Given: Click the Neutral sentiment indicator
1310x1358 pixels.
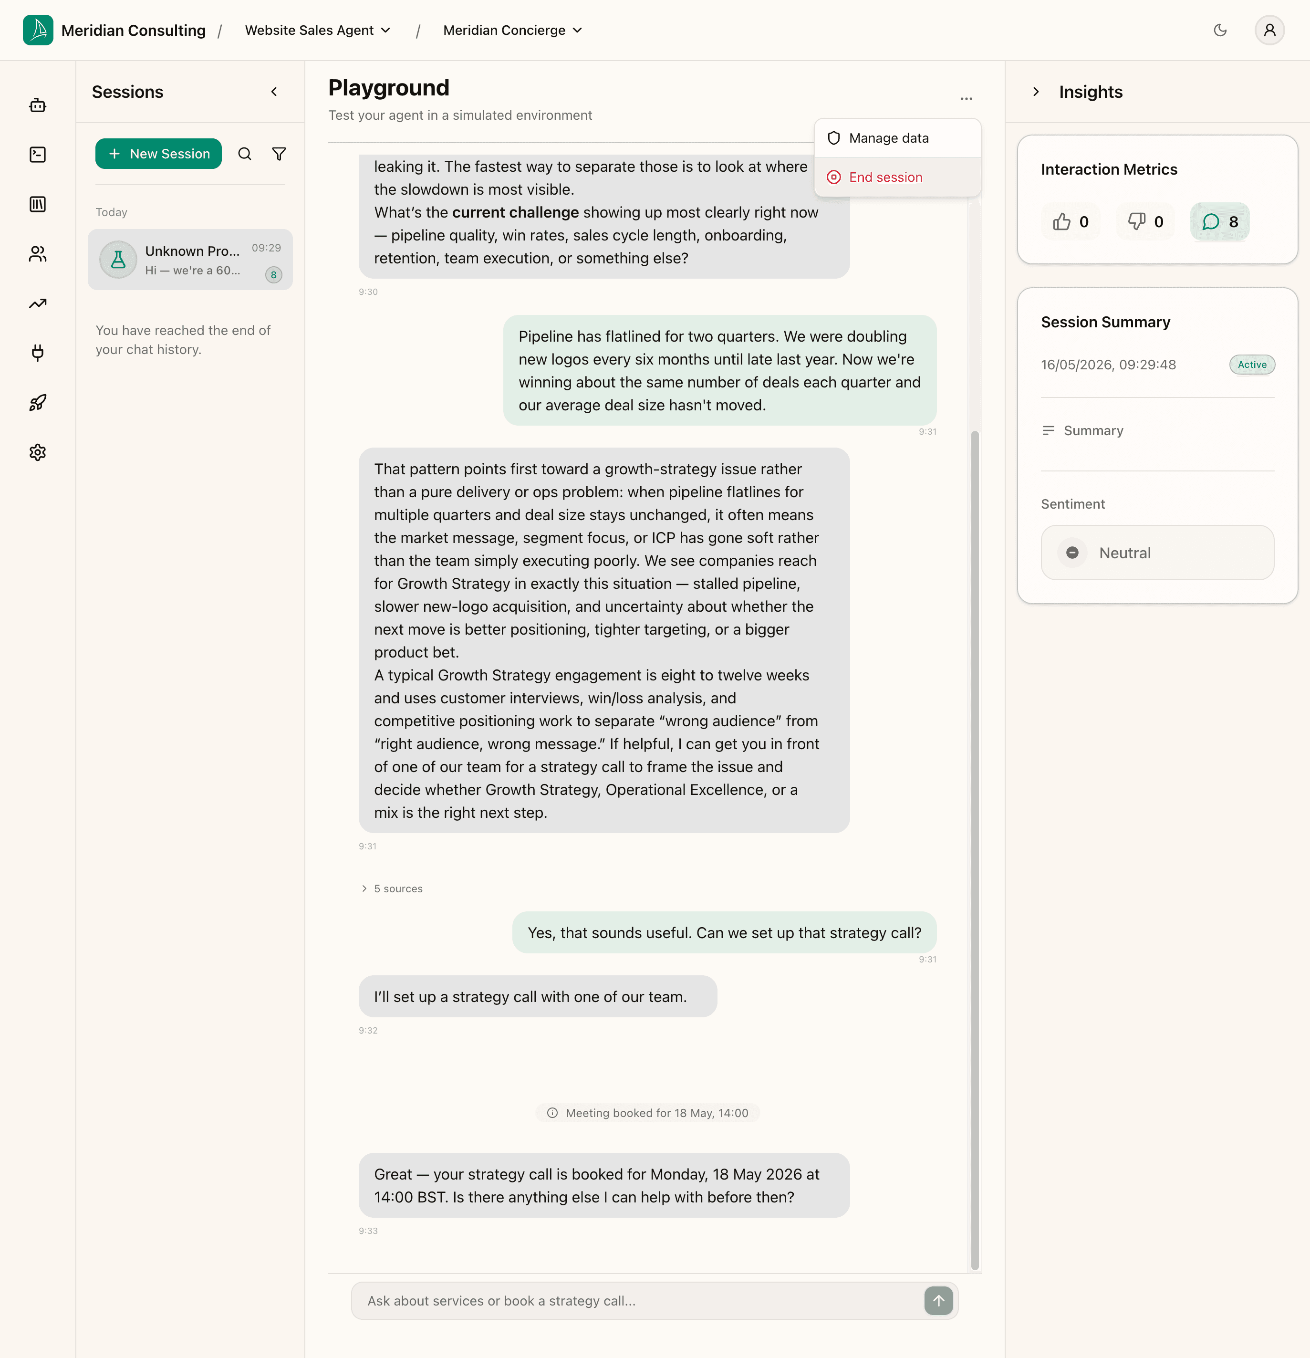Looking at the screenshot, I should pyautogui.click(x=1158, y=553).
